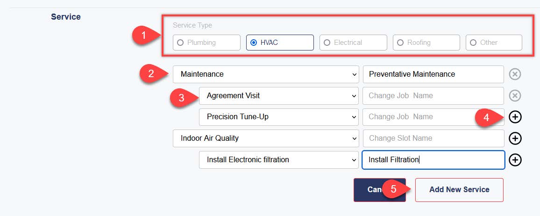Remove the Maintenance service row
The image size is (540, 216).
click(515, 74)
